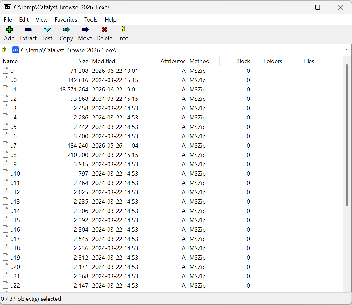Open the Favorites menu
The width and height of the screenshot is (352, 305).
66,20
